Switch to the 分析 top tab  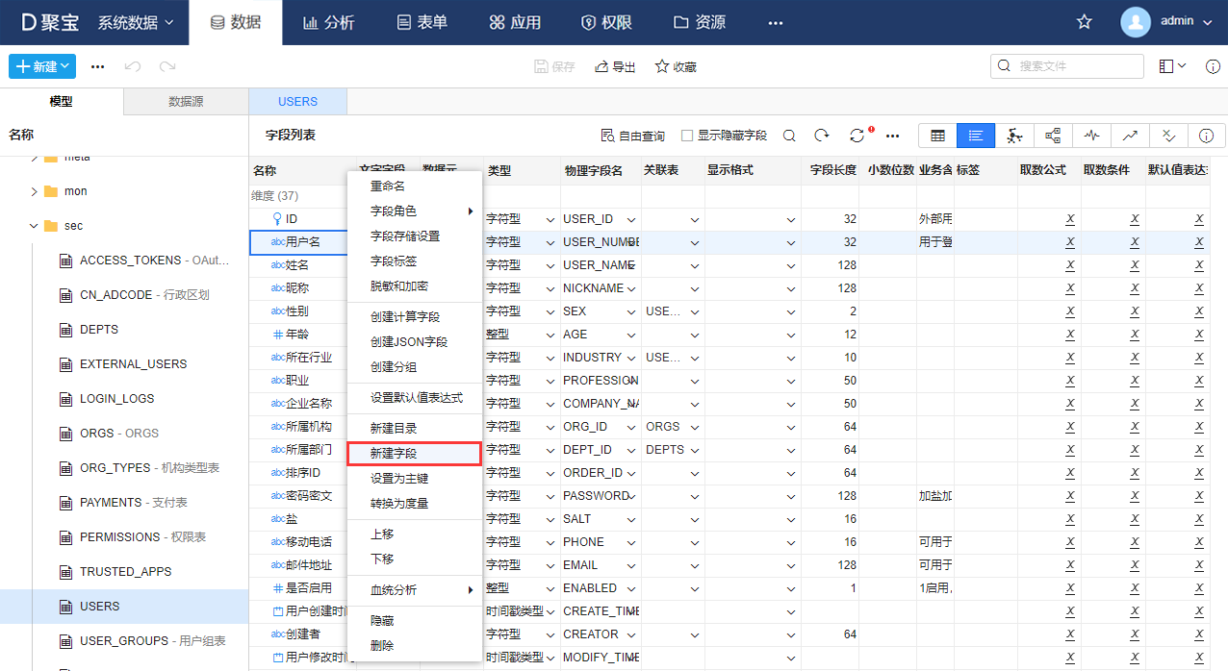tap(328, 22)
